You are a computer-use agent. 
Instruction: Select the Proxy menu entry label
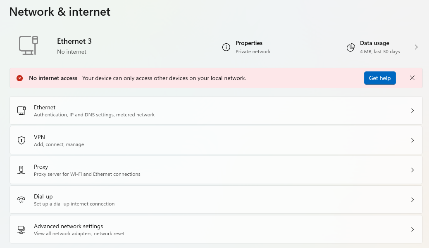point(41,167)
